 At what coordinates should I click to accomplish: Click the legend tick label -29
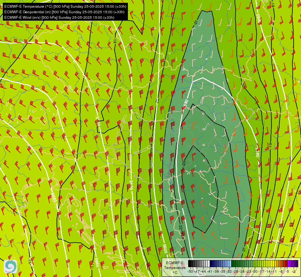tap(235, 271)
